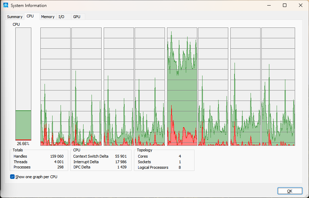Click the Context Switch Delta value 55 901
Image resolution: width=309 pixels, height=198 pixels.
tap(121, 156)
